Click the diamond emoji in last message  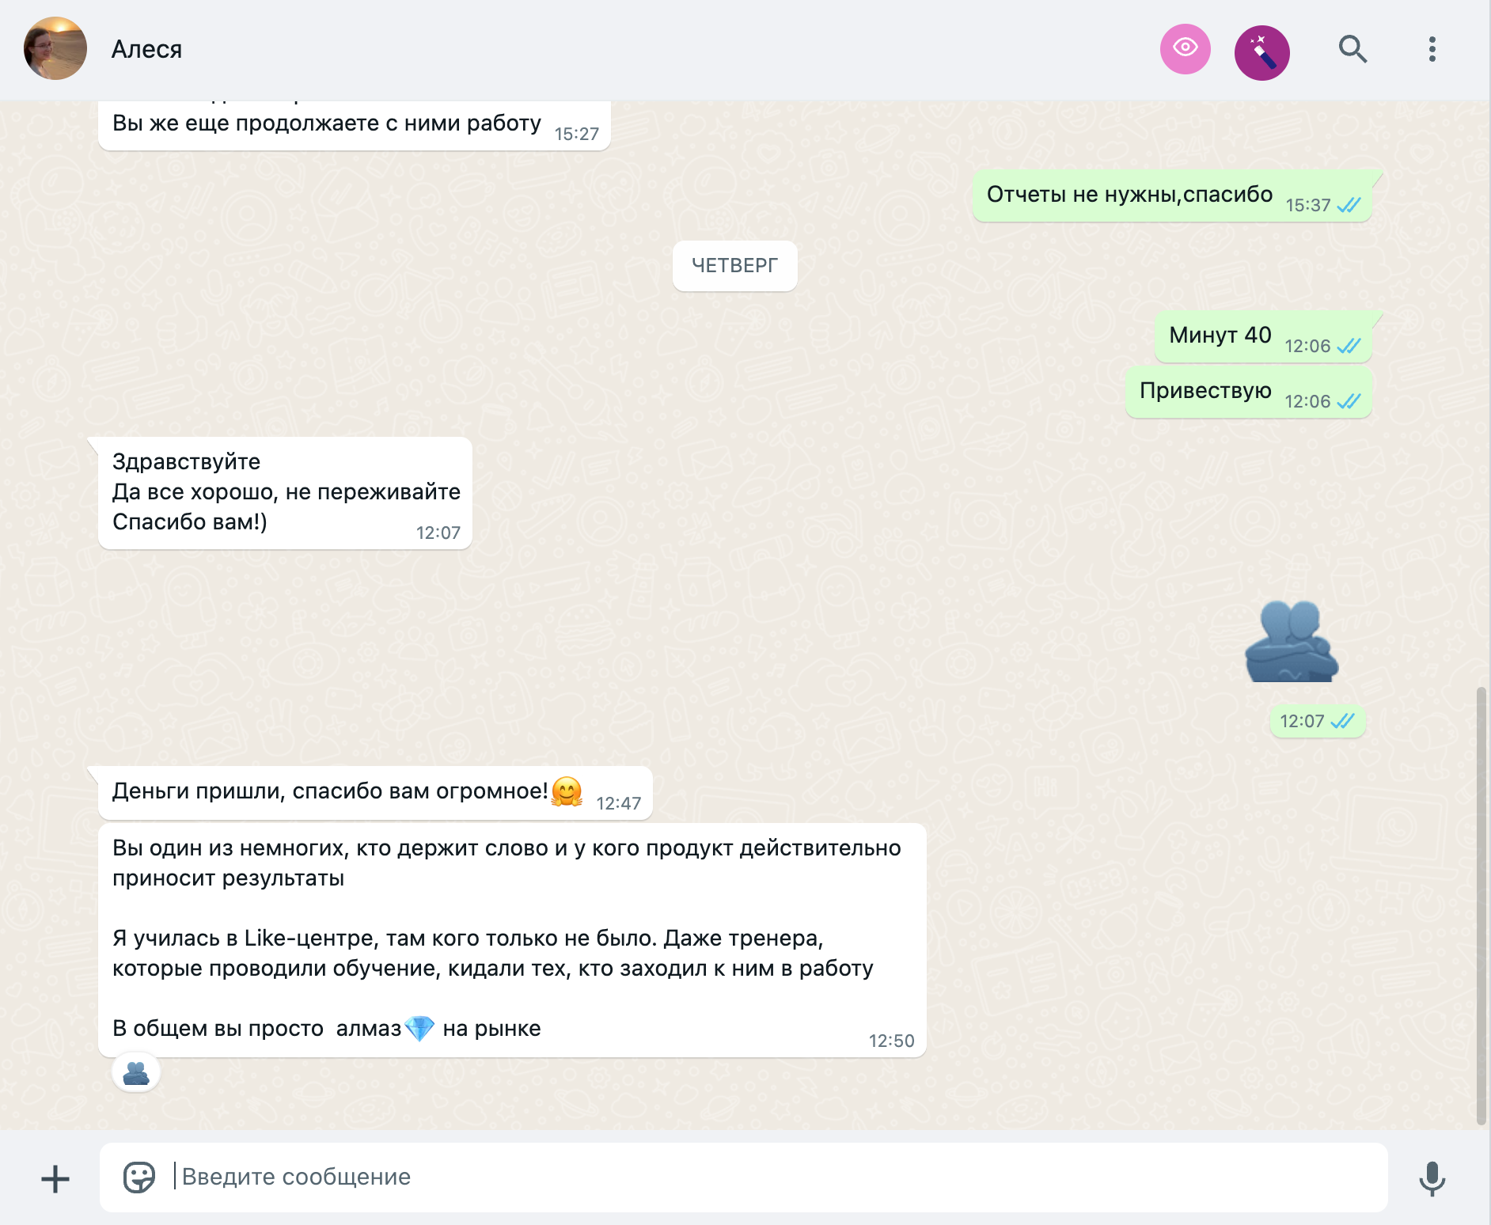pos(419,1028)
